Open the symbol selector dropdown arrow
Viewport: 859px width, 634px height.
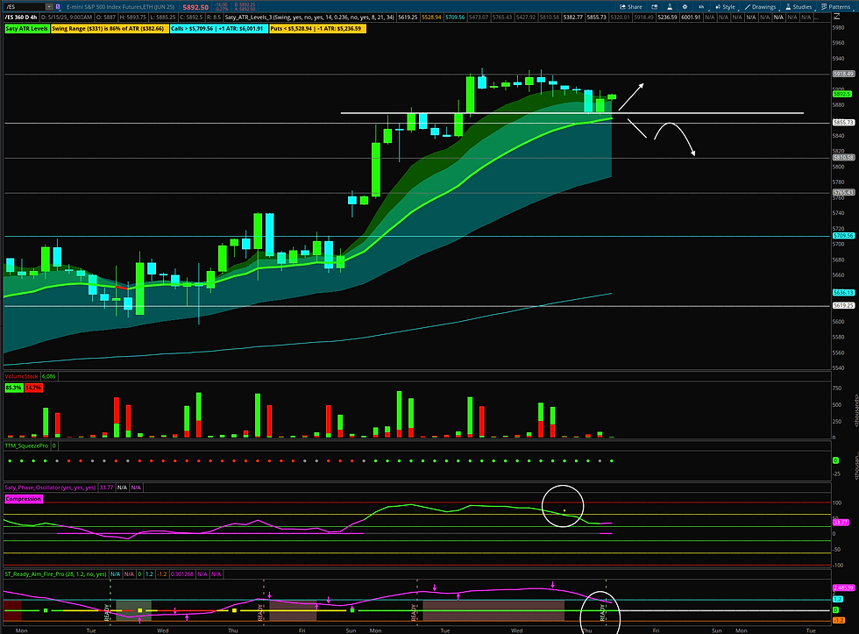click(x=49, y=6)
